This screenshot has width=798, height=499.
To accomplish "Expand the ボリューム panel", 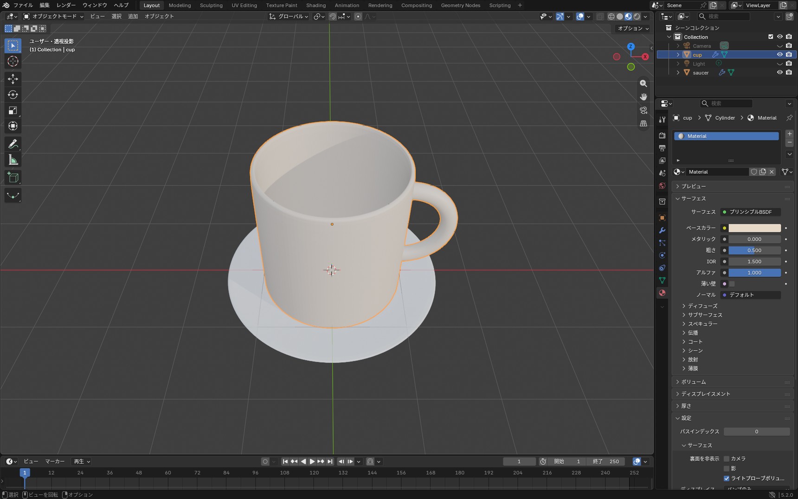I will point(732,382).
